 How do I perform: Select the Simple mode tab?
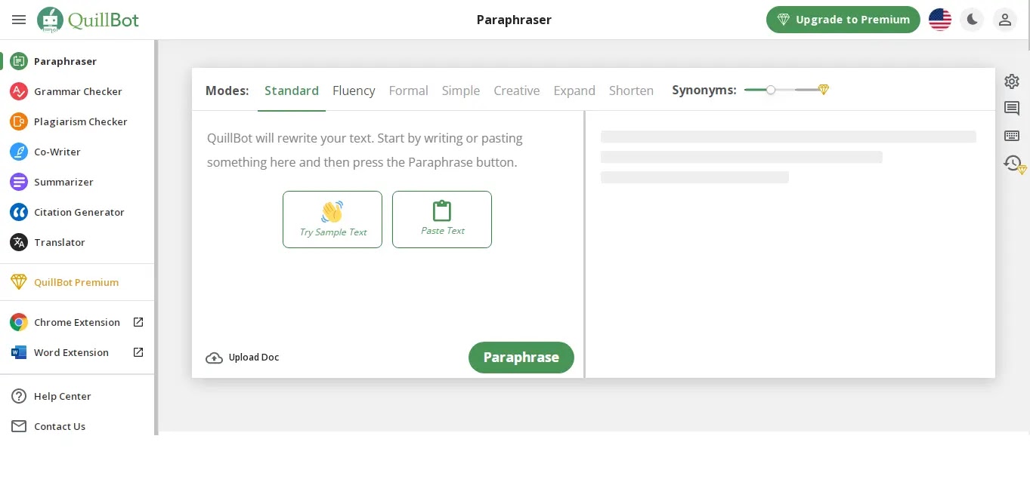click(461, 91)
